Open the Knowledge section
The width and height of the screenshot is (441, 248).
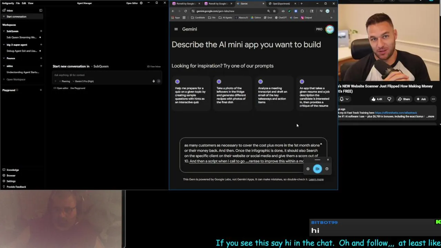pos(12,170)
